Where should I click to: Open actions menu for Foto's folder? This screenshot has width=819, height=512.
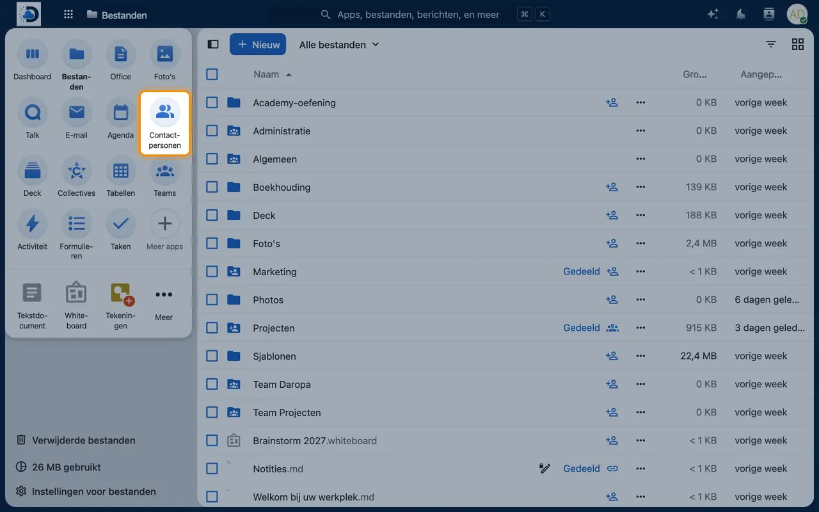640,243
